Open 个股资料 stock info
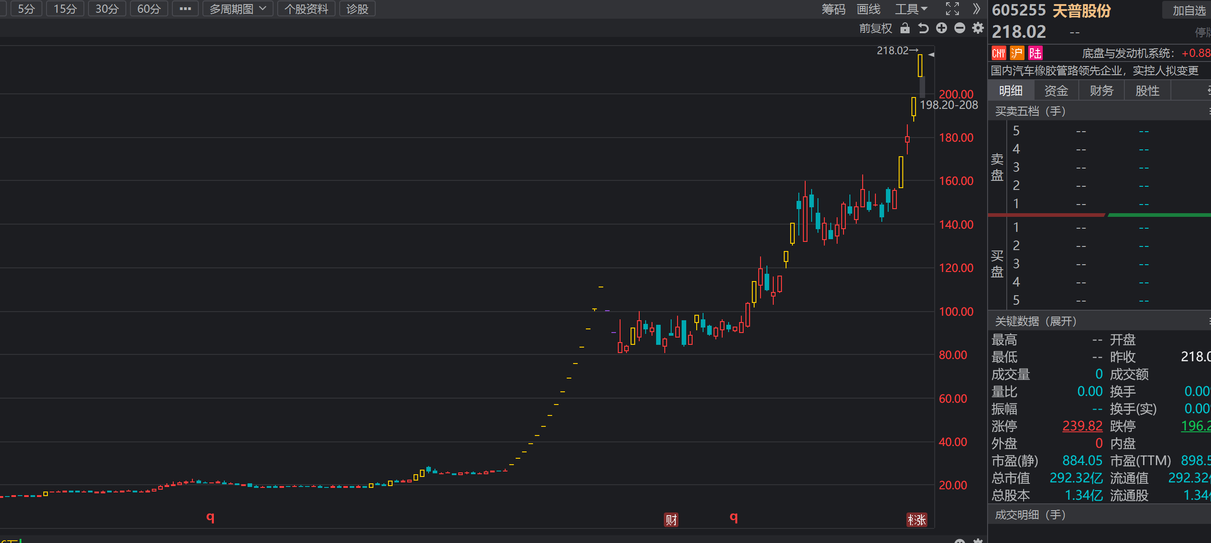 tap(306, 9)
